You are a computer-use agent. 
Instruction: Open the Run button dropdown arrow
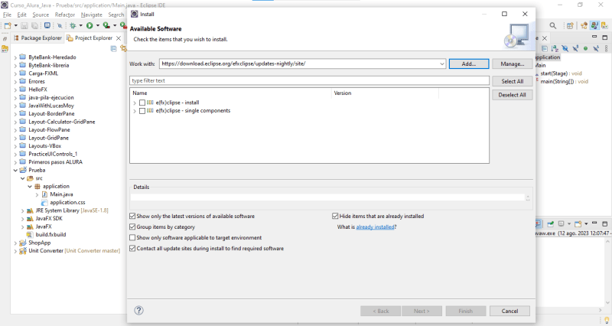tap(98, 26)
